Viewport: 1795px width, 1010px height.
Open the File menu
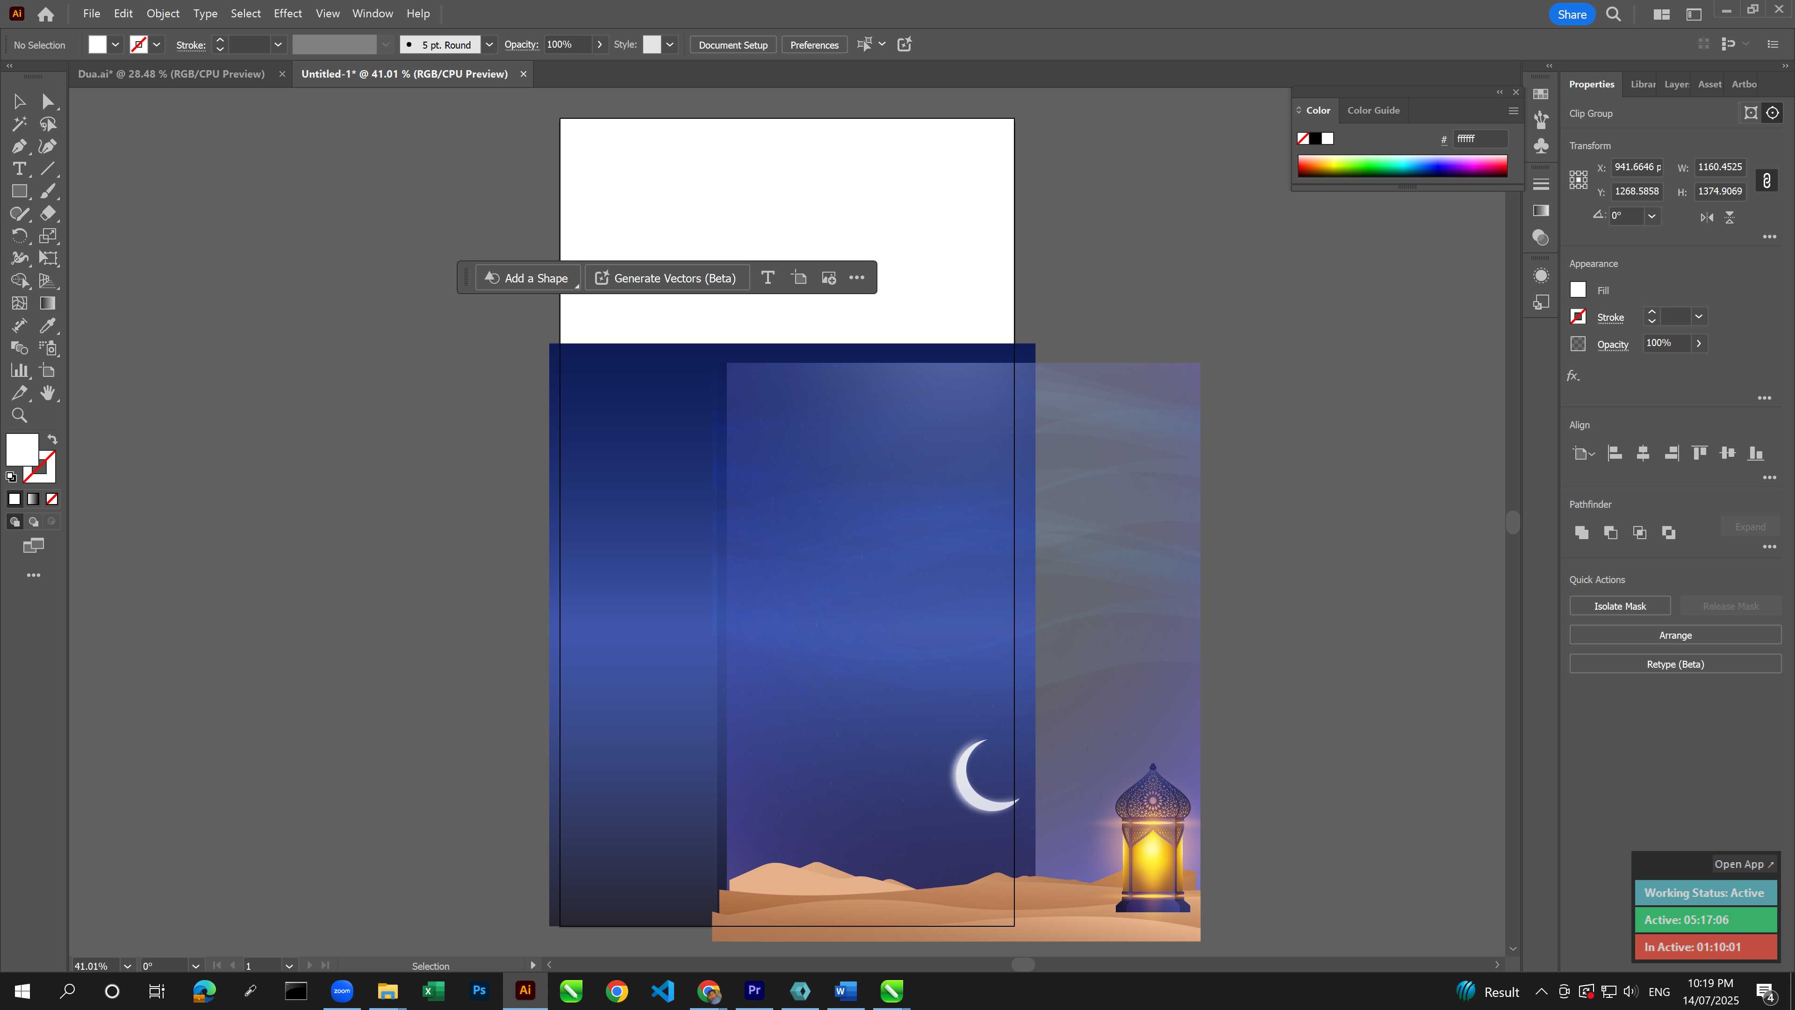(x=91, y=13)
